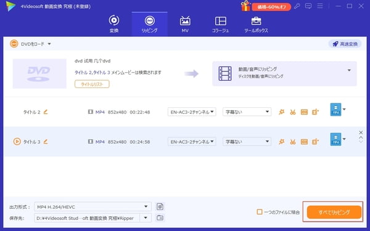Image resolution: width=370 pixels, height=231 pixels.
Task: Enable 高速変換 high-speed conversion
Action: point(345,44)
